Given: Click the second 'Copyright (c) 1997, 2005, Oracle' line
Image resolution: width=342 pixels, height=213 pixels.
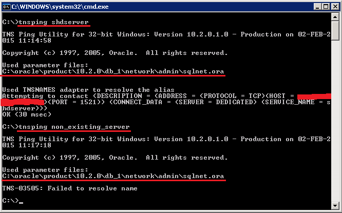Looking at the screenshot, I should (115, 158).
